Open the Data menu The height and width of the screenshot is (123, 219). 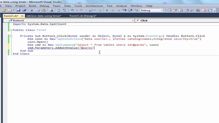(67, 6)
